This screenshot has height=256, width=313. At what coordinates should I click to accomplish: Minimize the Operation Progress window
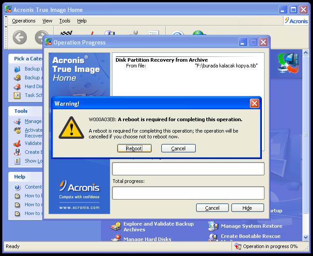tap(242, 42)
